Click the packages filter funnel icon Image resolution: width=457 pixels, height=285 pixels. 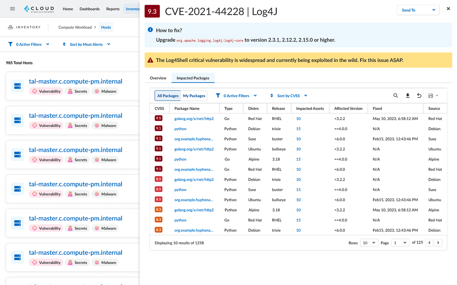(218, 95)
